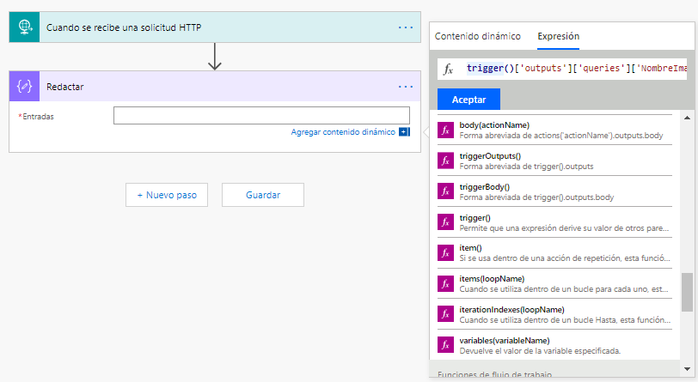The image size is (698, 382).
Task: Switch to the Expresión tab
Action: point(558,37)
